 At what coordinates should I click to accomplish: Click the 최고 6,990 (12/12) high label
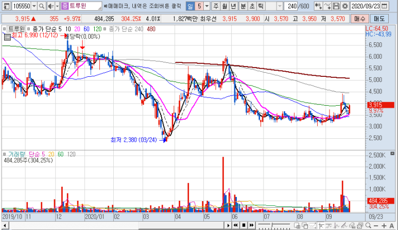[35, 35]
